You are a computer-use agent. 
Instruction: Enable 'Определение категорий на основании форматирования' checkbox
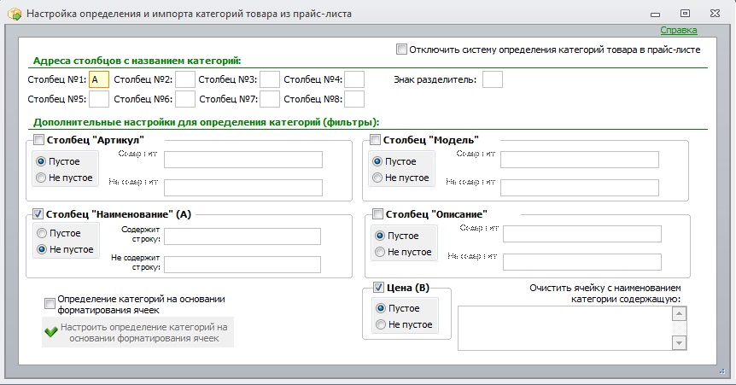pos(50,304)
